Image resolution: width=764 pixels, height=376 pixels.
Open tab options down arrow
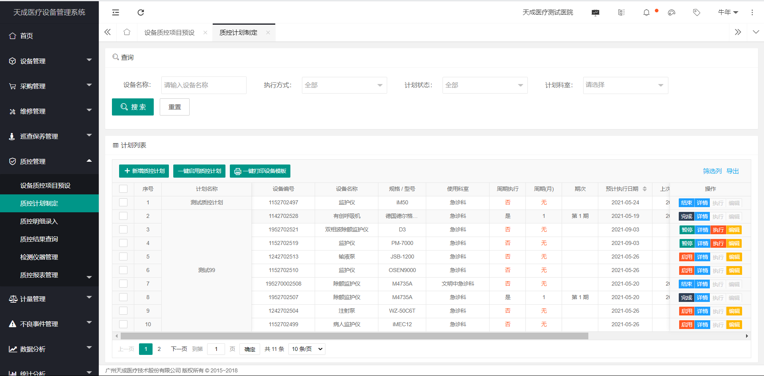click(756, 32)
